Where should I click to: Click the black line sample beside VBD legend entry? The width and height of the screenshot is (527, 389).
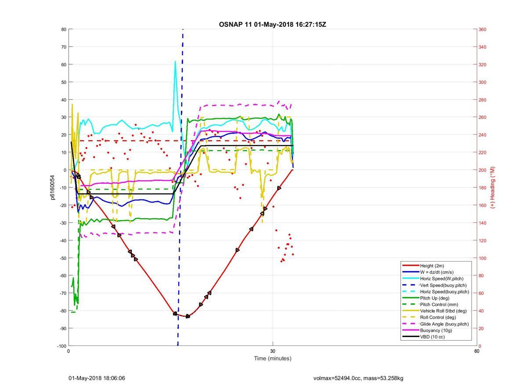tap(410, 337)
